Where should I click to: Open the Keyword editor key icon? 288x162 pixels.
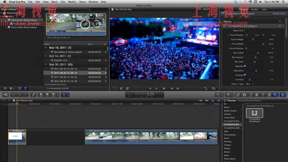[x=33, y=95]
